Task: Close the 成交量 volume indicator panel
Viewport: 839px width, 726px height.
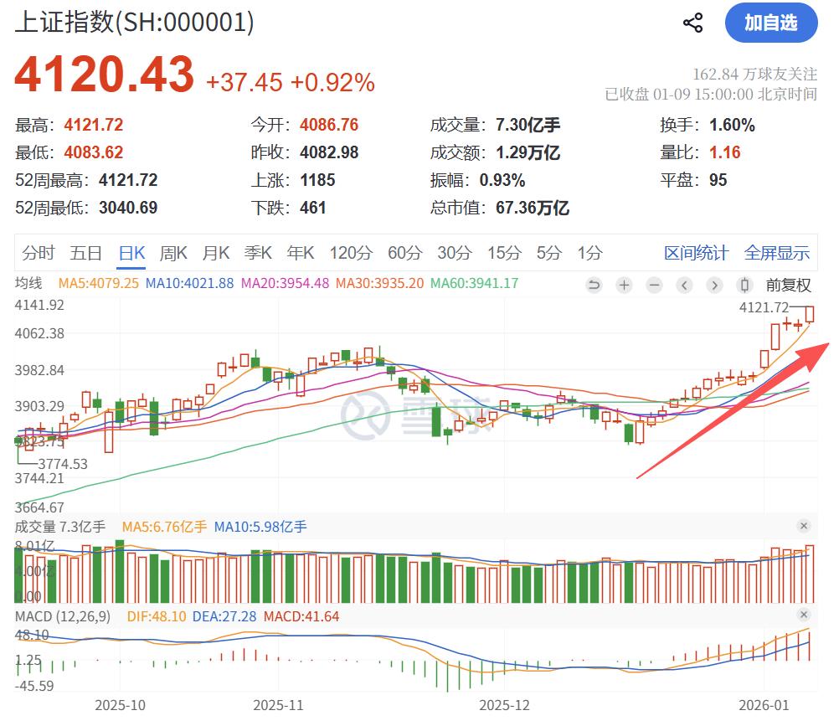Action: pos(804,526)
